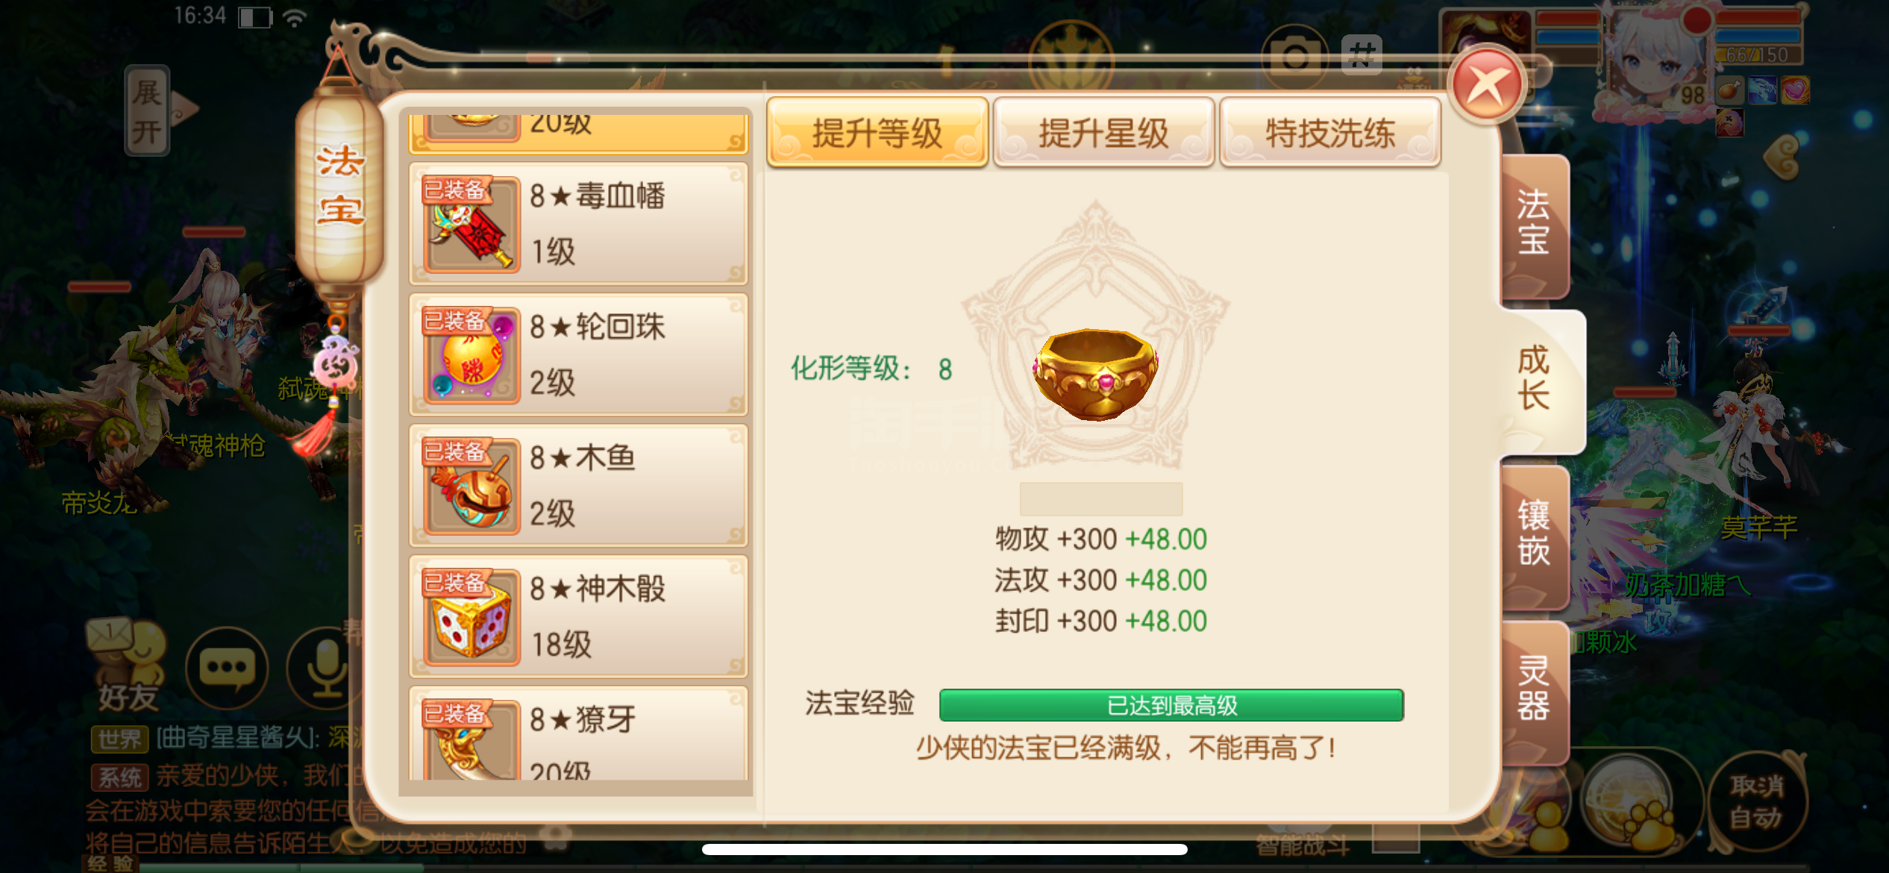Select the 毒血幡 banner icon
Viewport: 1889px width, 873px height.
point(472,224)
